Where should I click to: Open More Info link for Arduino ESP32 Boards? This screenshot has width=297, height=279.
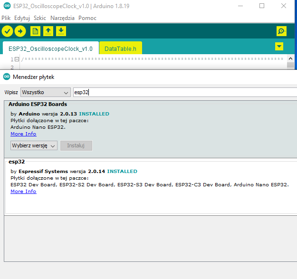[23, 134]
